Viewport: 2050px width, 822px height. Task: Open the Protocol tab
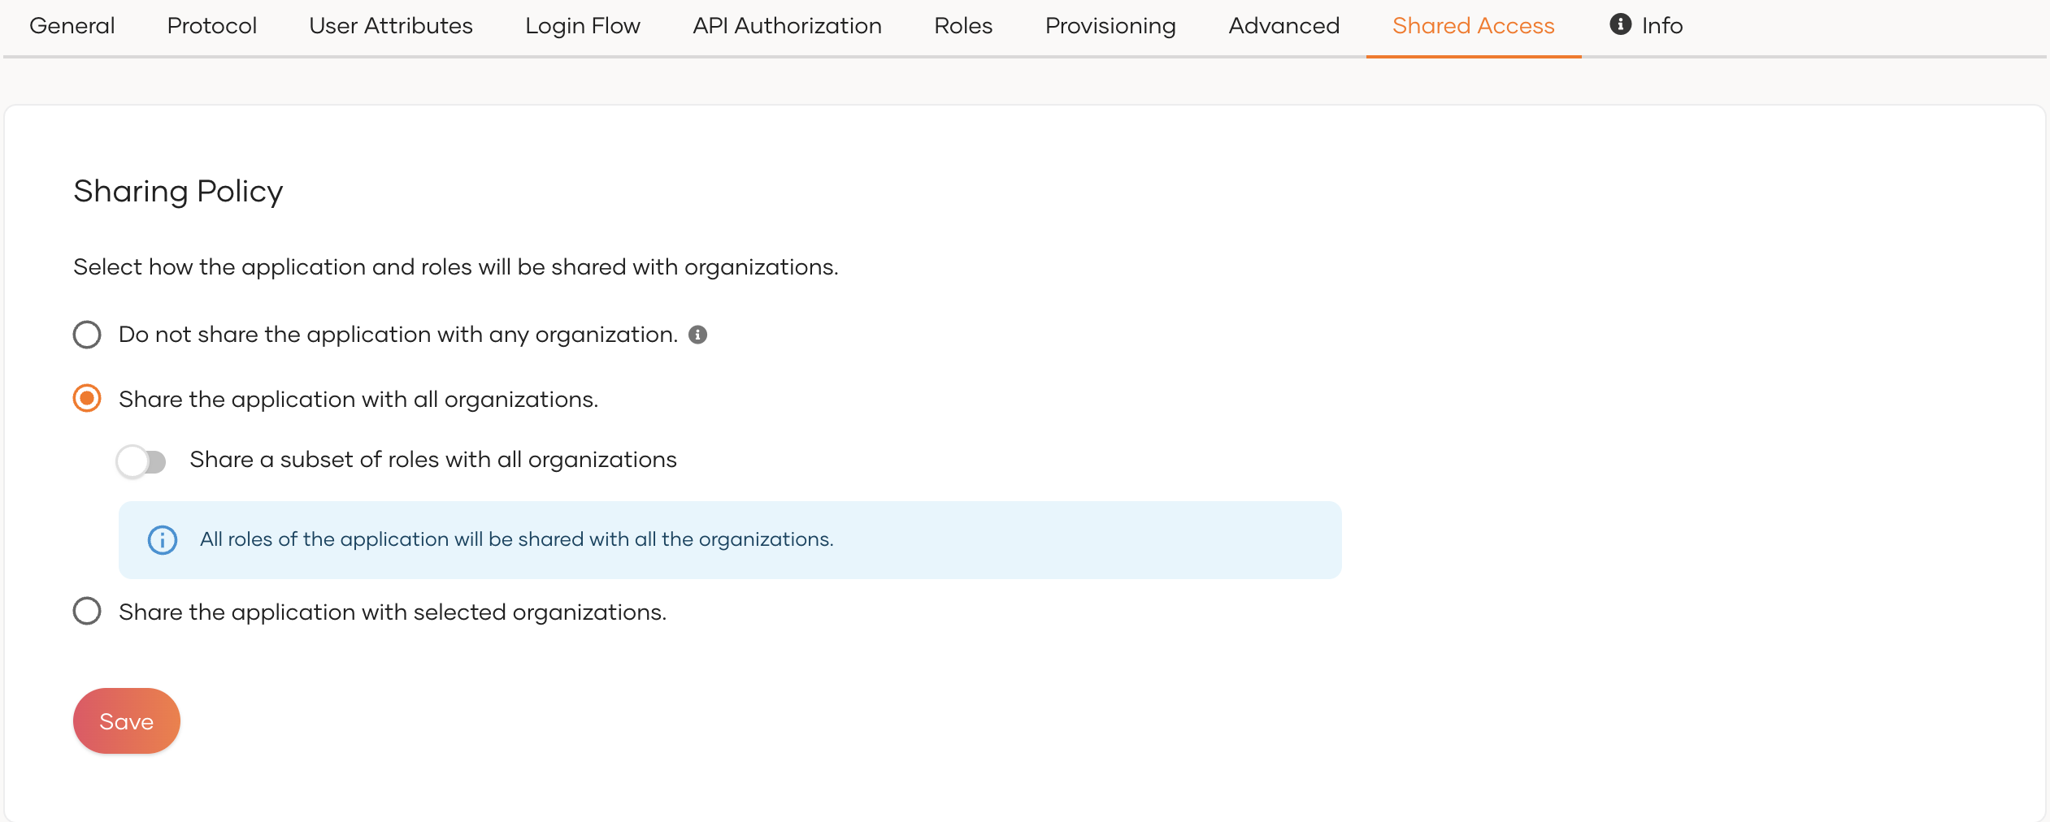pyautogui.click(x=211, y=26)
